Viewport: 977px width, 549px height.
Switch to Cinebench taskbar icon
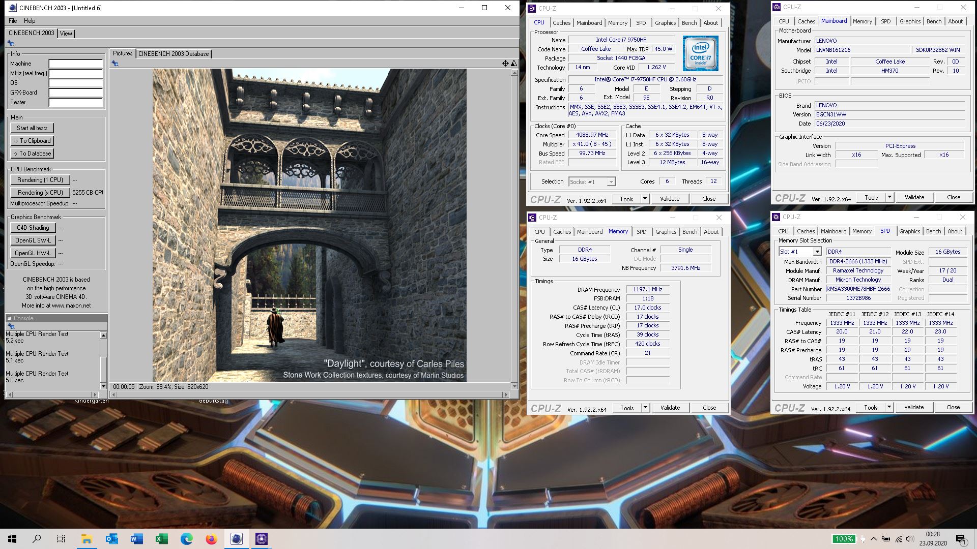pyautogui.click(x=236, y=539)
